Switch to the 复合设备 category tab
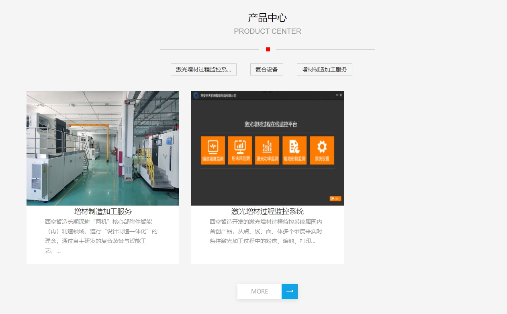 point(267,69)
